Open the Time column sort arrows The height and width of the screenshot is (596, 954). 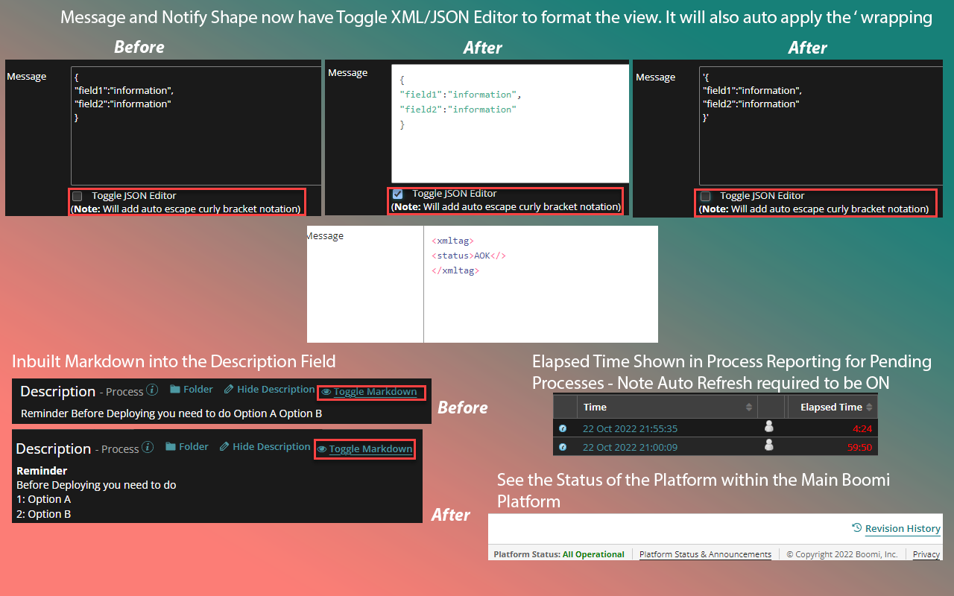click(x=750, y=408)
